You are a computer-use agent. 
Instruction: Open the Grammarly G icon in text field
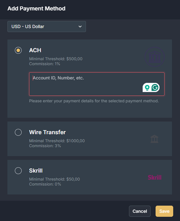coord(155,87)
